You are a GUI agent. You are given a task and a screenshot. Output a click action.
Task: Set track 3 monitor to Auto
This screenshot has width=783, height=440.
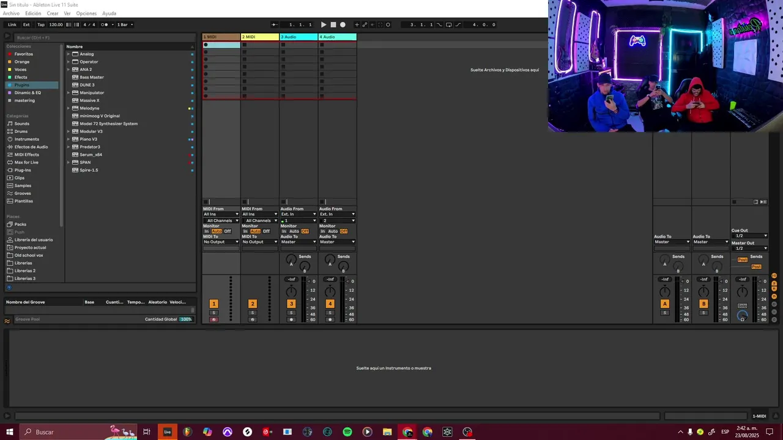click(294, 232)
